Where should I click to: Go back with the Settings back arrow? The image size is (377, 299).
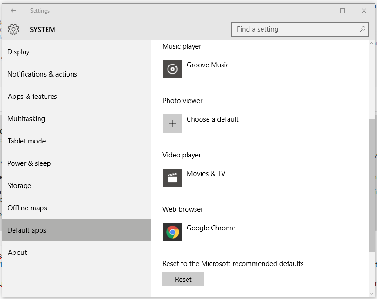coord(13,10)
